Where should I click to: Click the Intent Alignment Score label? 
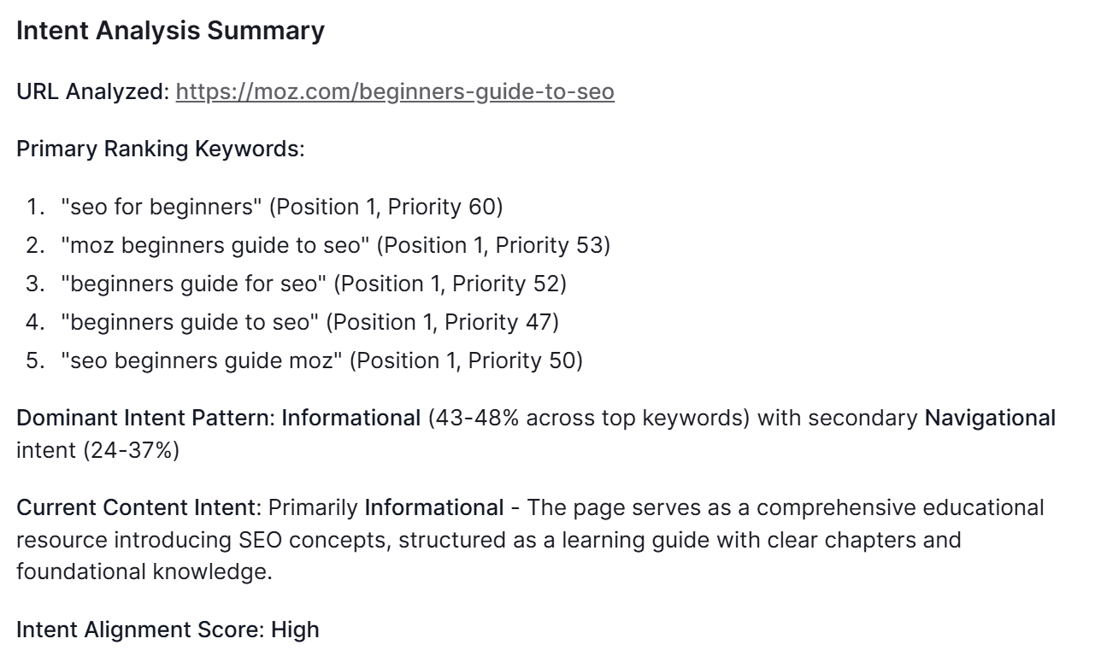(140, 630)
